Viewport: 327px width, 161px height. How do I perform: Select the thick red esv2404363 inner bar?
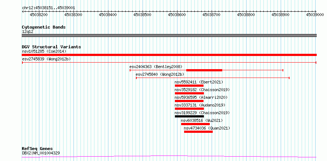coord(204,70)
